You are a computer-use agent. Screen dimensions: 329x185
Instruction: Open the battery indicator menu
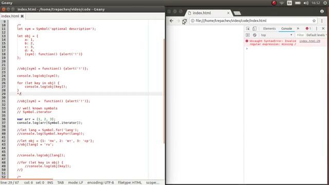coord(298,3)
